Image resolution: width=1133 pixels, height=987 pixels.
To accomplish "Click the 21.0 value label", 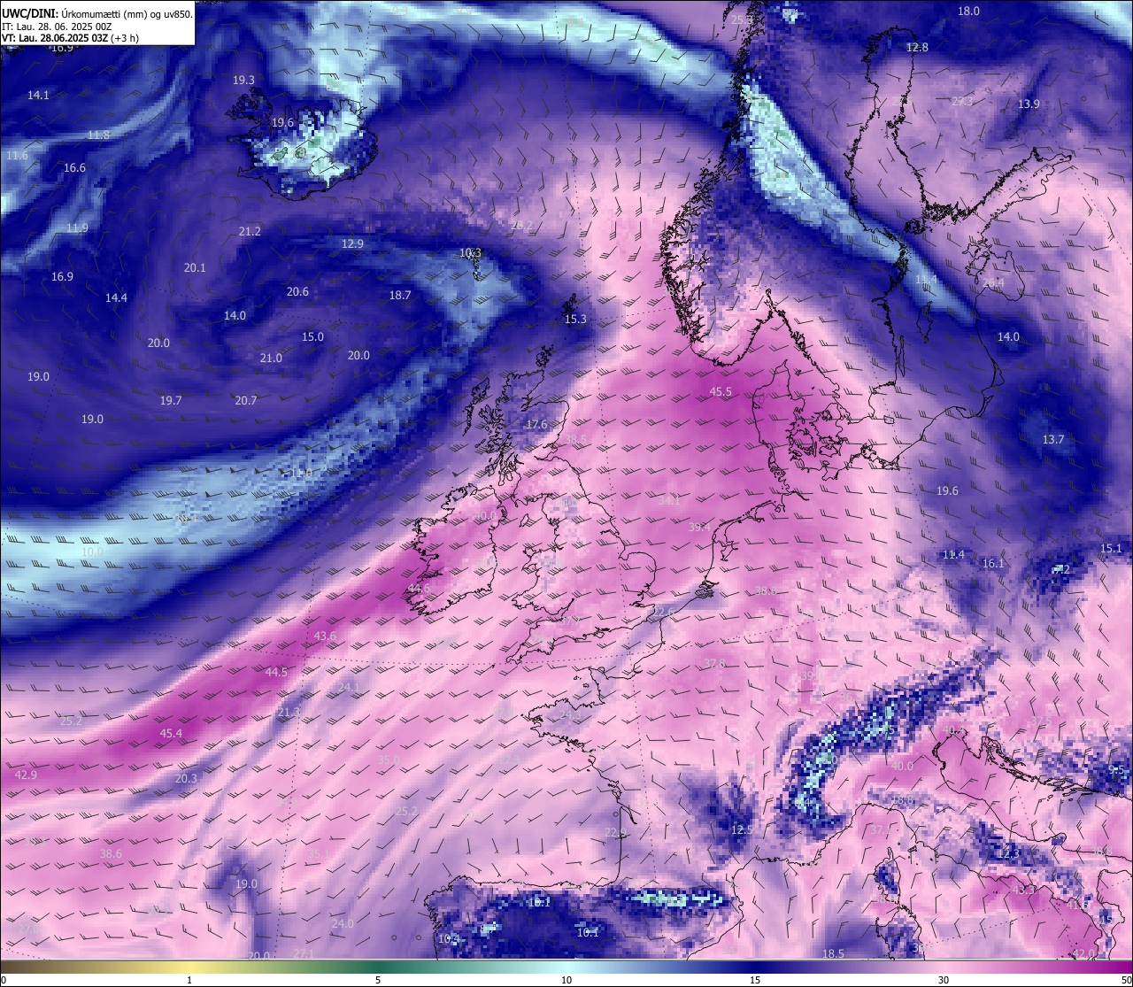I will [271, 358].
